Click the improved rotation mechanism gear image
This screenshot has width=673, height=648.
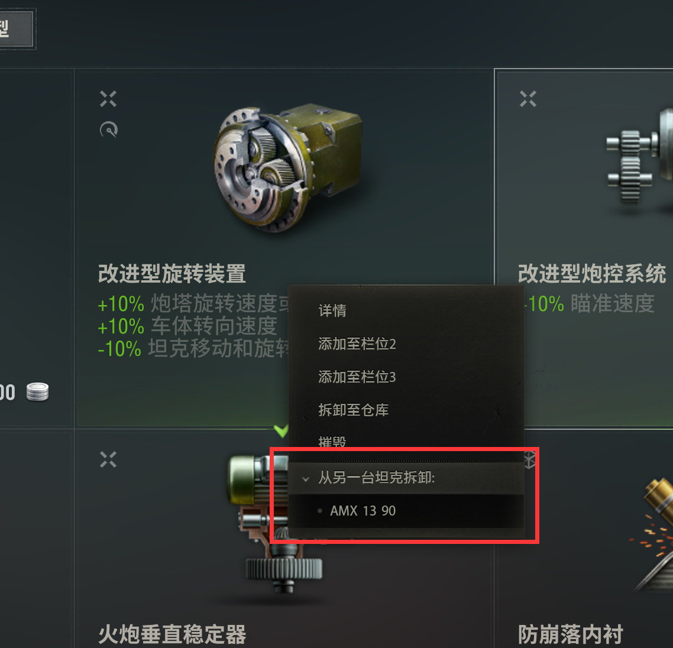(x=289, y=169)
